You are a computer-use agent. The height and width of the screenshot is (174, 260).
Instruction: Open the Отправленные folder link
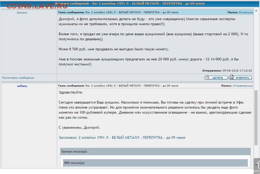(243, 86)
